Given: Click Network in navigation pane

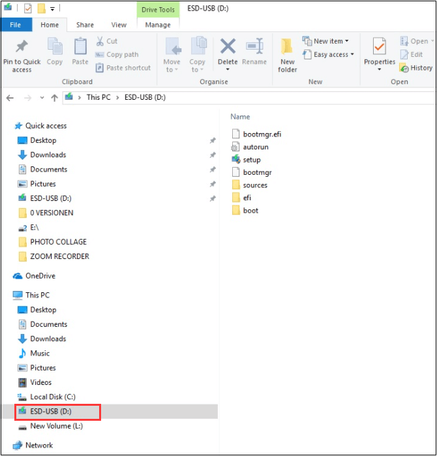Looking at the screenshot, I should 33,446.
